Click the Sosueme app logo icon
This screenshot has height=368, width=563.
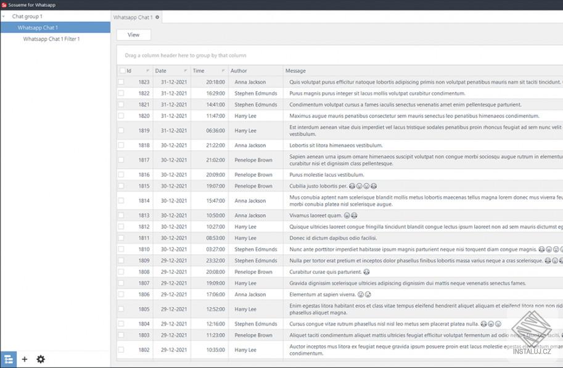[x=4, y=5]
